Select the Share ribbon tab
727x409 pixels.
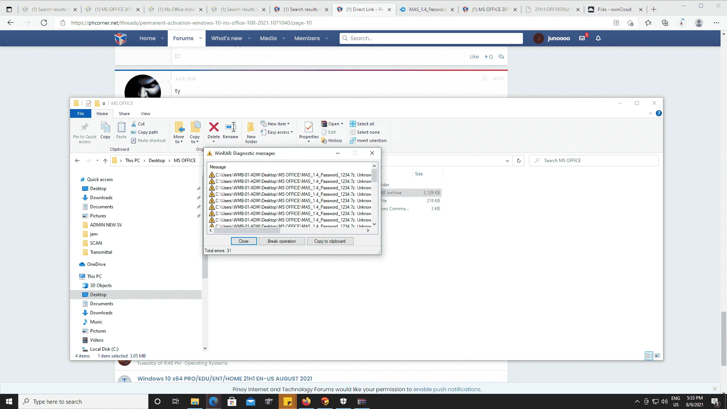coord(124,114)
